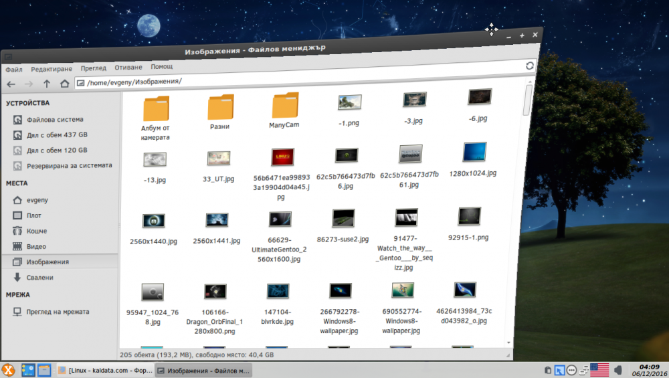Open the clipboard tray icon
The image size is (669, 378).
click(548, 370)
